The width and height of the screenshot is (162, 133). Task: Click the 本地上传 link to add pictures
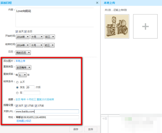point(20,61)
